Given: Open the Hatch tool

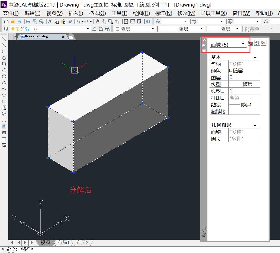Looking at the screenshot, I should tap(4, 126).
